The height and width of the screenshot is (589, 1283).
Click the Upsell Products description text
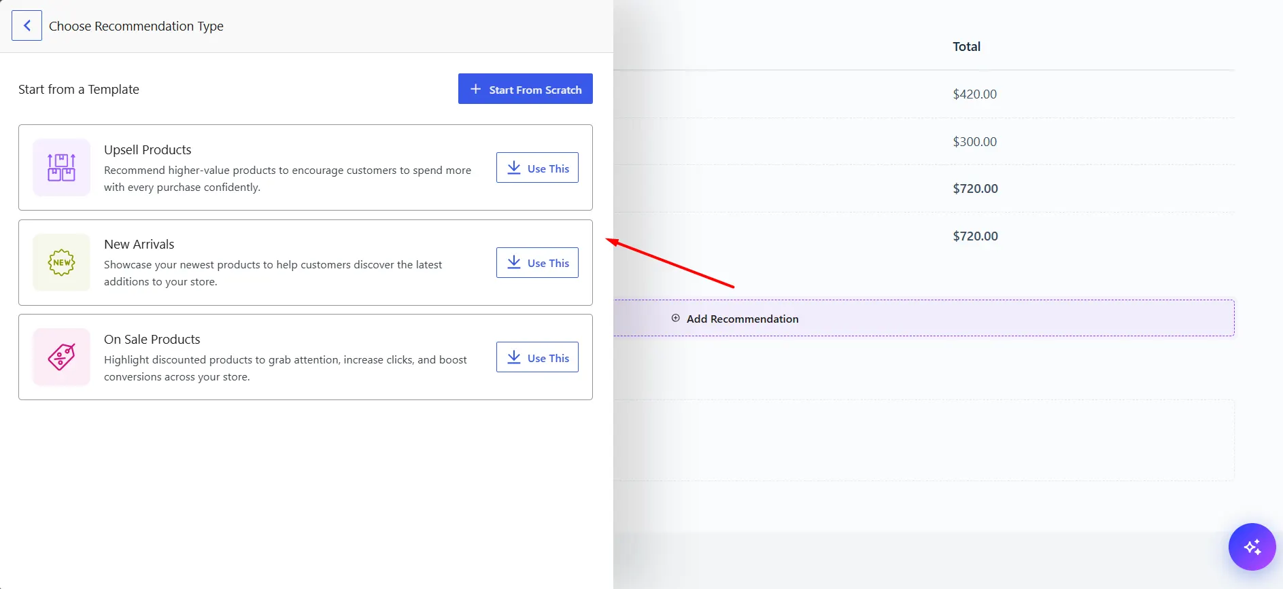tap(288, 179)
